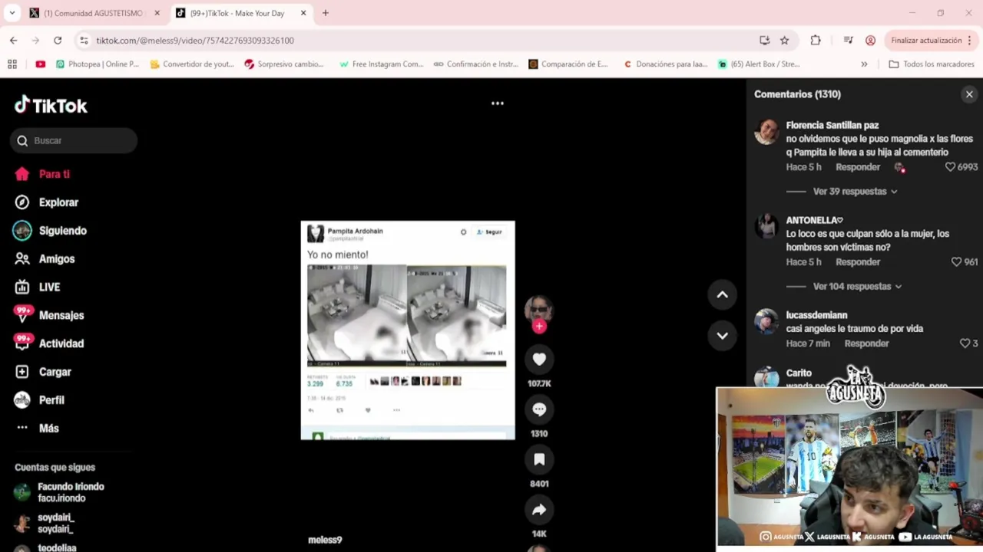Image resolution: width=983 pixels, height=552 pixels.
Task: Open the browser extensions puzzle icon
Action: [816, 41]
